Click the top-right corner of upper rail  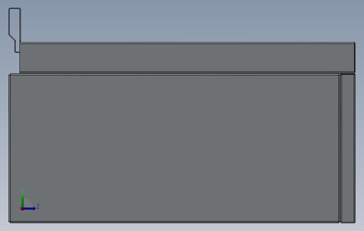(355, 43)
